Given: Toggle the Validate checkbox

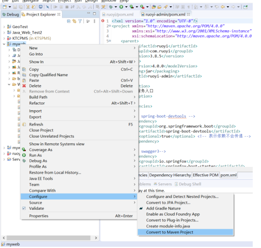Looking at the screenshot, I should click(24, 208).
